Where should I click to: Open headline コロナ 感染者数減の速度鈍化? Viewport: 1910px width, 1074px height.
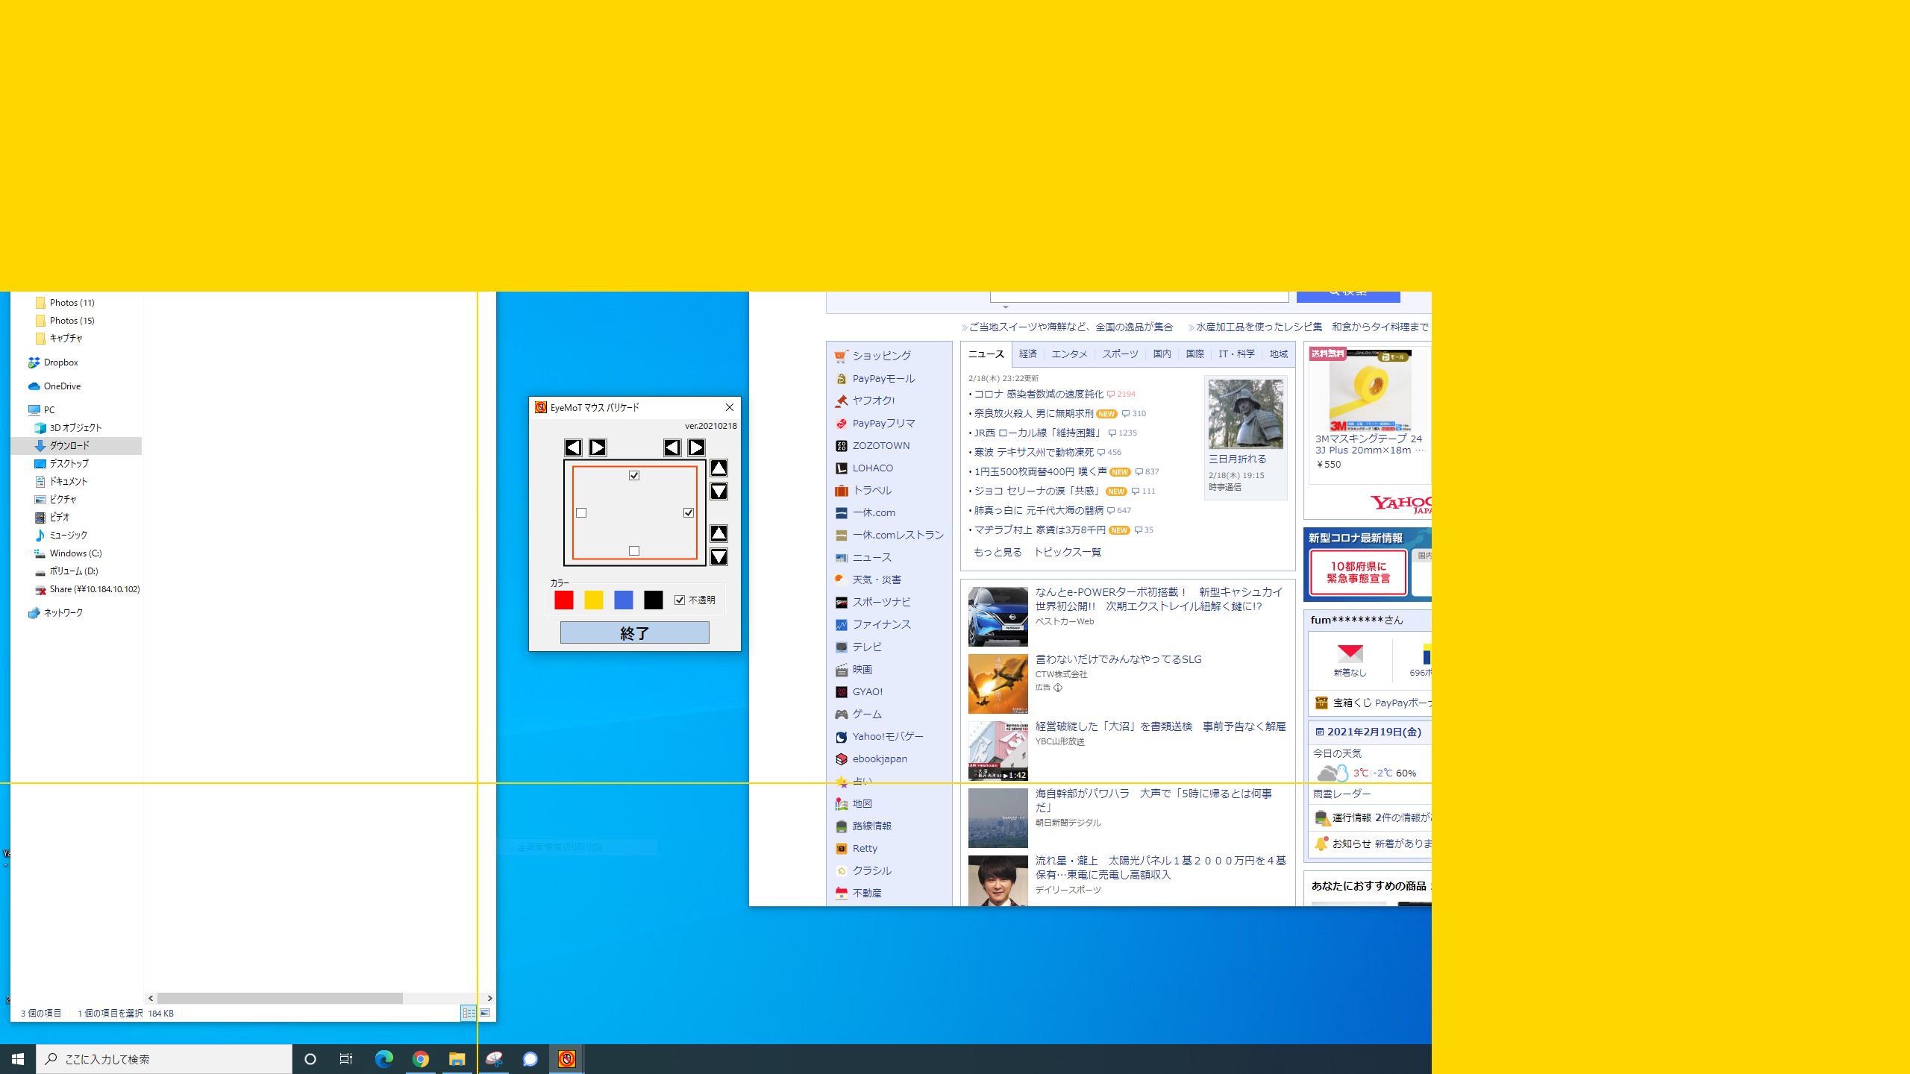pyautogui.click(x=1039, y=394)
